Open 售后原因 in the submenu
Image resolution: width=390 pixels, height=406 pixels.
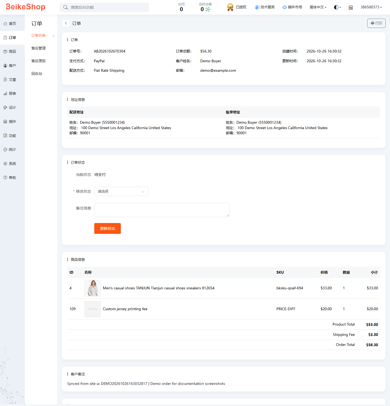pos(38,61)
